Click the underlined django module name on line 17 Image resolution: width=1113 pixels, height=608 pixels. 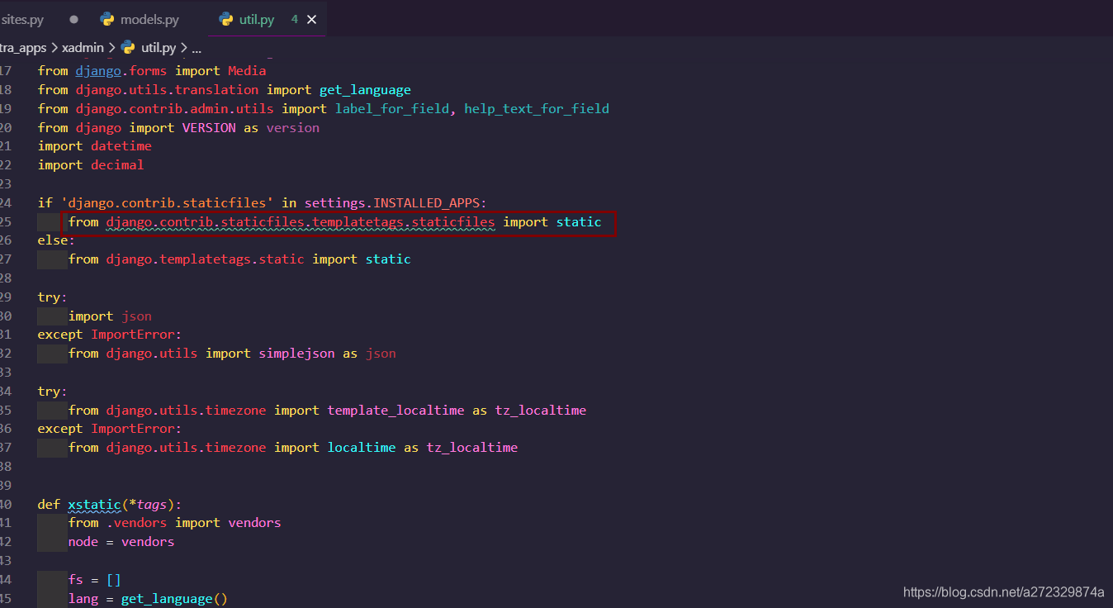pos(97,70)
